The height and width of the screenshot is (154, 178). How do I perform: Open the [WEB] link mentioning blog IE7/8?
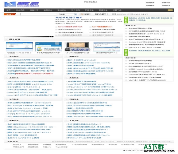(30, 81)
